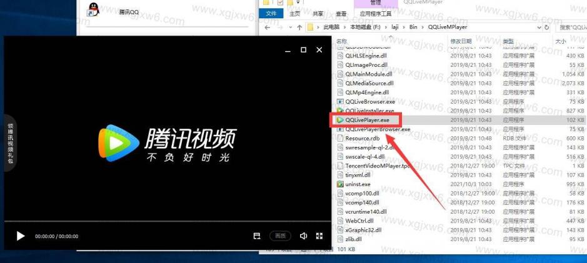This screenshot has width=587, height=263.
Task: Switch to the 主页 ribbon tab
Action: (294, 14)
